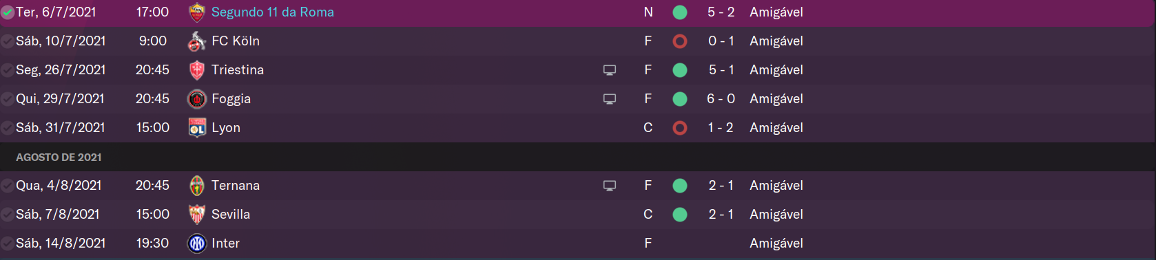Screen dimensions: 1156x260
Task: Open the Segundo 11 da Roma link
Action: (x=273, y=12)
